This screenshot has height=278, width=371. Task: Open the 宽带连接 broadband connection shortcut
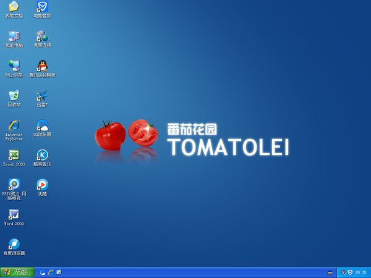42,36
